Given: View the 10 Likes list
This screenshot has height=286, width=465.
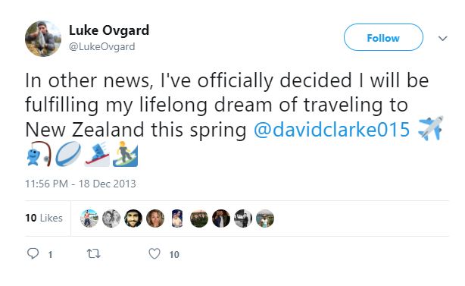Looking at the screenshot, I should tap(44, 218).
